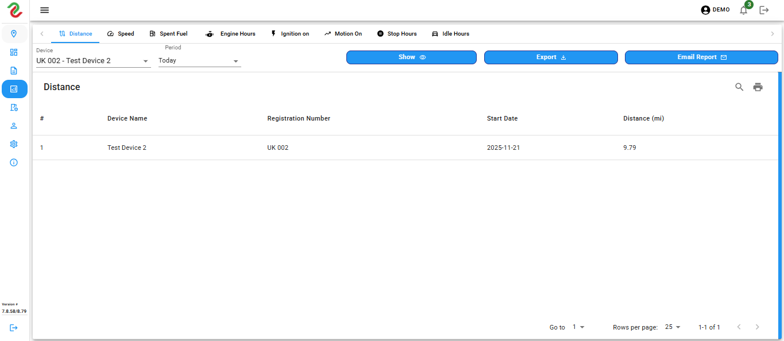Image resolution: width=784 pixels, height=341 pixels.
Task: Click the Email Report button
Action: (x=701, y=57)
